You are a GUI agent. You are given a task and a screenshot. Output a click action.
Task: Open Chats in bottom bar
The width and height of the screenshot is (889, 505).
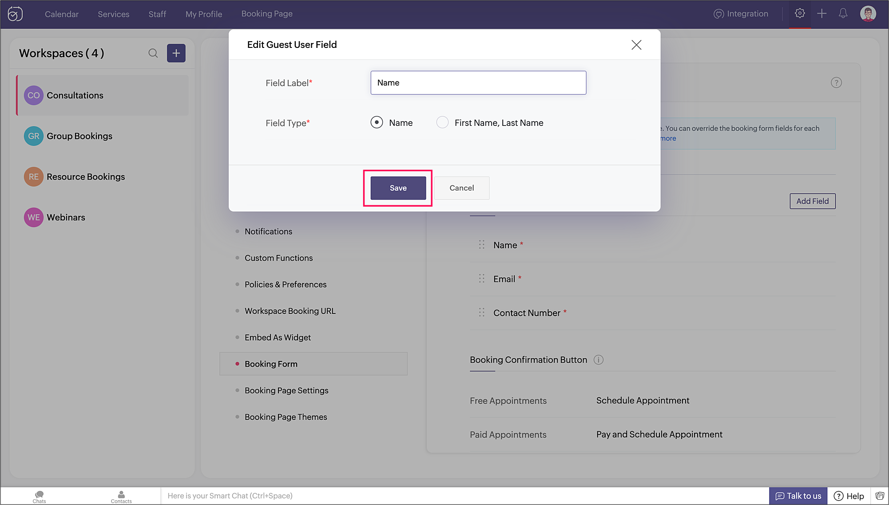click(39, 497)
